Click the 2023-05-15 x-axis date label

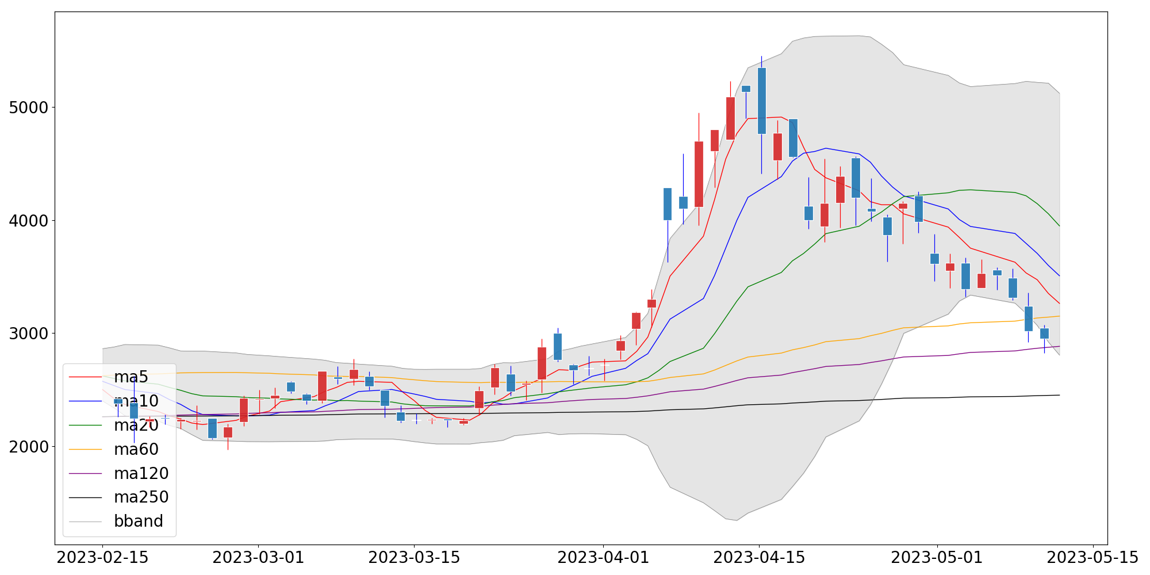click(x=1092, y=558)
